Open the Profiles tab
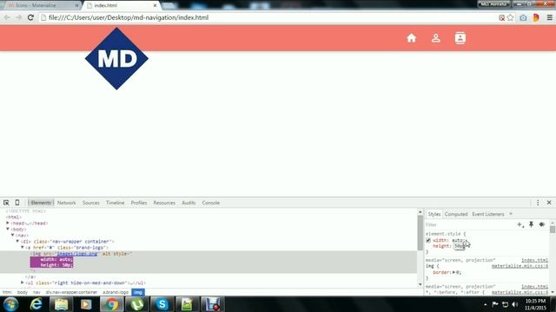556x312 pixels. [x=139, y=203]
